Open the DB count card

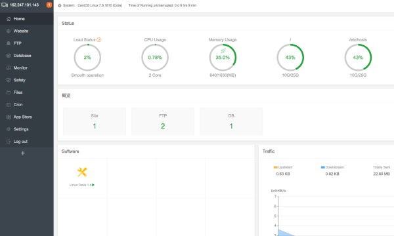click(231, 121)
